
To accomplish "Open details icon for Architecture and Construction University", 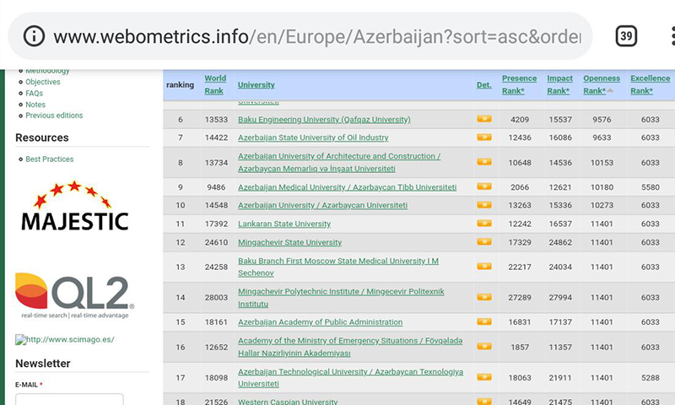I will coord(484,162).
